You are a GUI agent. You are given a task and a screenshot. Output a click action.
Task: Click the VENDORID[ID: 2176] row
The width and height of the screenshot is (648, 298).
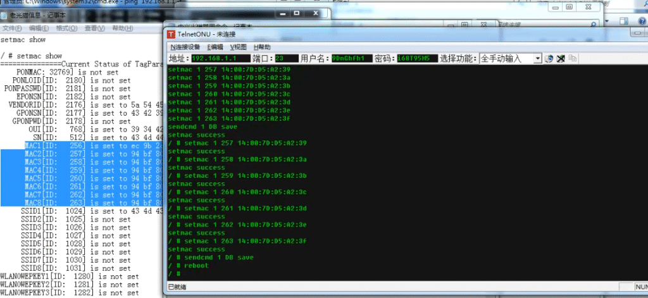pyautogui.click(x=85, y=105)
